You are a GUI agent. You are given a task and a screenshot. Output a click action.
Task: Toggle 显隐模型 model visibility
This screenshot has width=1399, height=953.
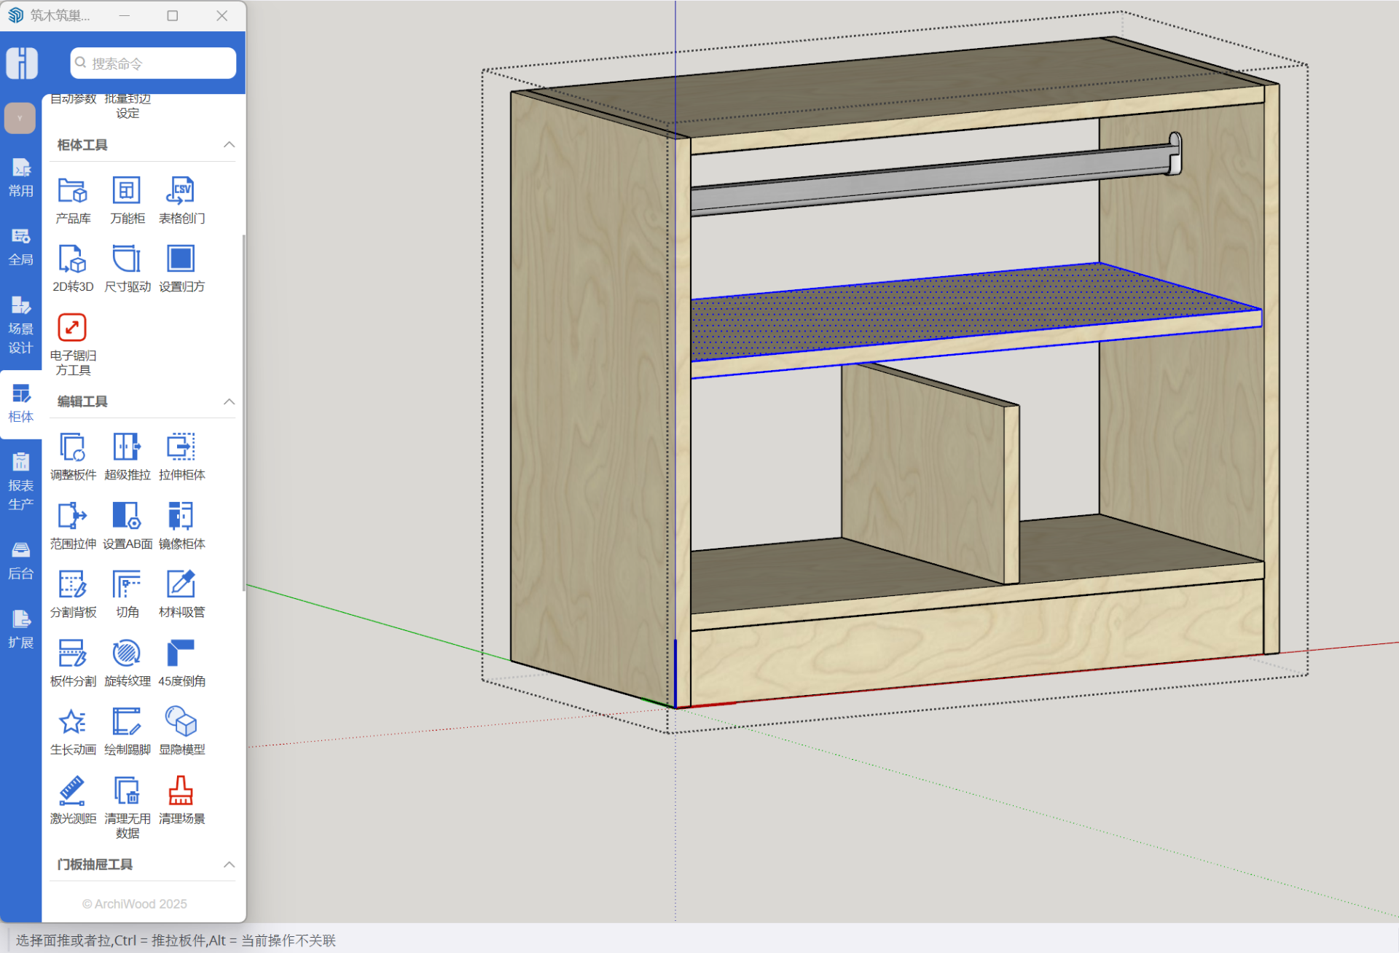[x=181, y=723]
